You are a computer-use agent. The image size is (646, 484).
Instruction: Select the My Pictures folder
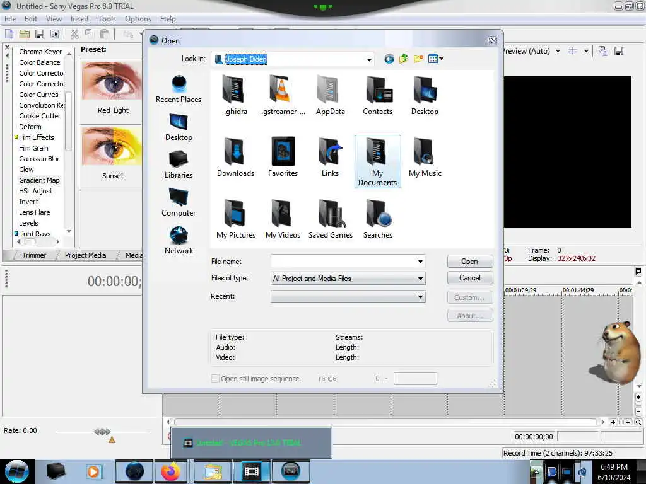point(236,219)
